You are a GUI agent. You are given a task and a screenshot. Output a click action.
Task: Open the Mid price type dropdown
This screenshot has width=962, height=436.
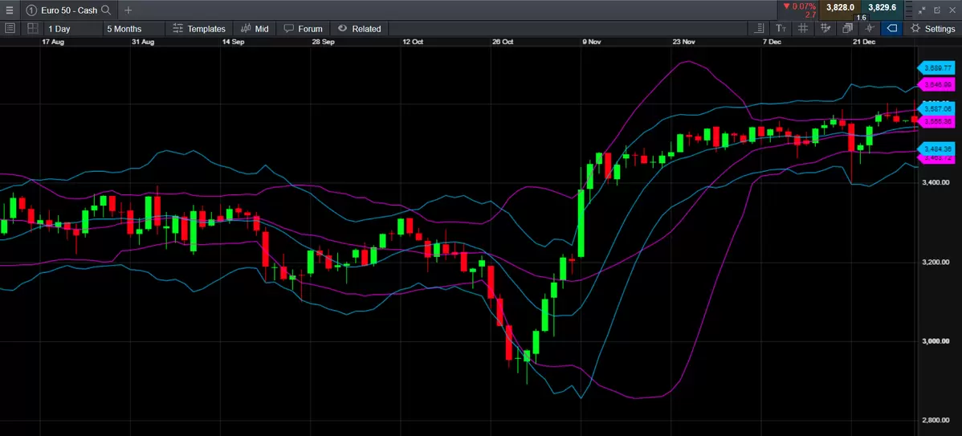[255, 29]
